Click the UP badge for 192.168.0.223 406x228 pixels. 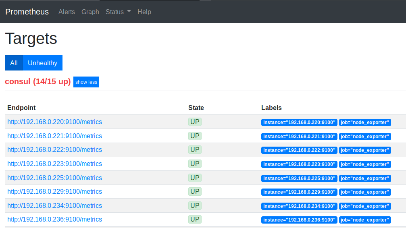195,164
